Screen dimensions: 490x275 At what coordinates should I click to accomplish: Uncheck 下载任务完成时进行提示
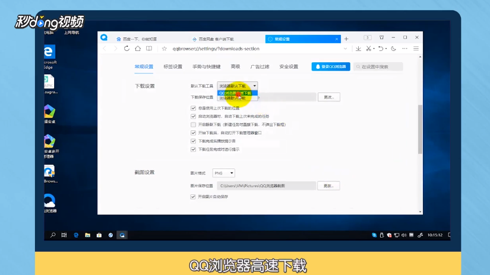[193, 149]
